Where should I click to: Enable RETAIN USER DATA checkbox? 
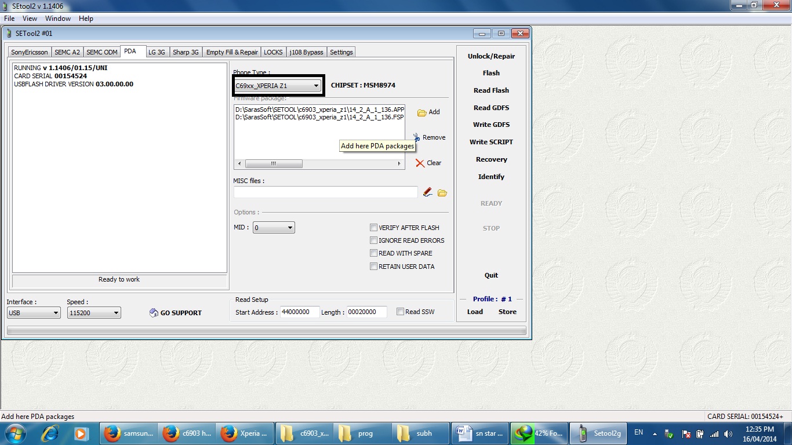click(374, 267)
